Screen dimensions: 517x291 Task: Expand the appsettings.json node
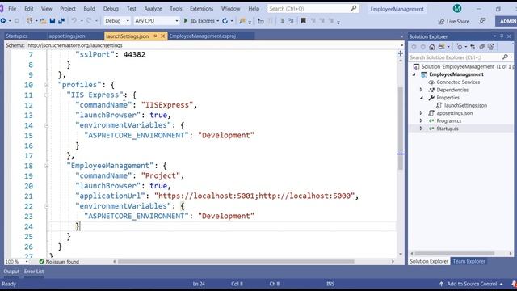[421, 113]
